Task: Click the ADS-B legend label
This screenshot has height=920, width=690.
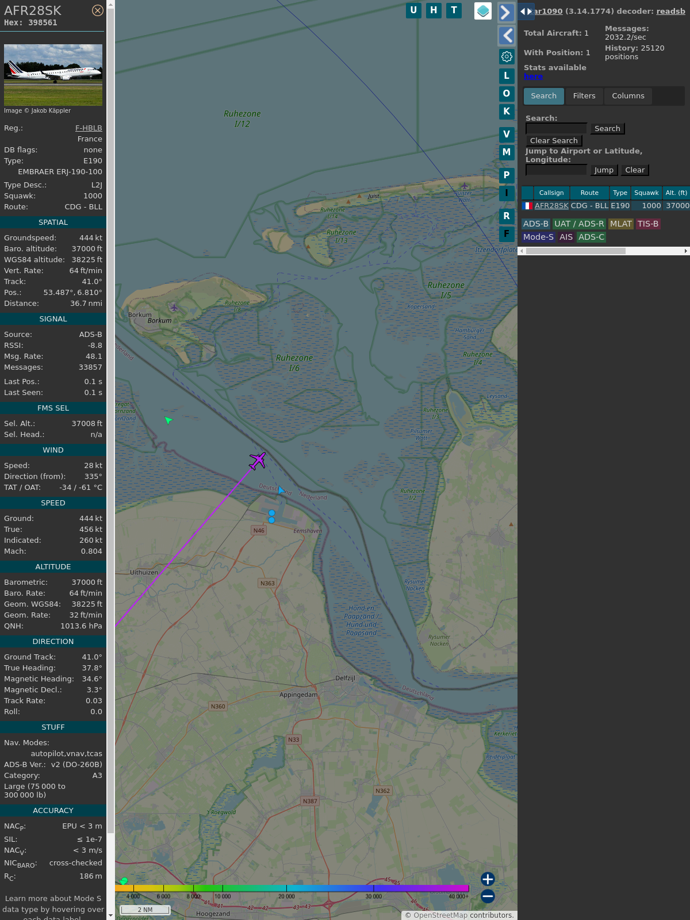Action: point(536,224)
